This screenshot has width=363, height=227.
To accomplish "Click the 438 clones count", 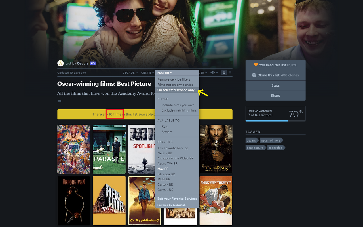I will tap(290, 75).
